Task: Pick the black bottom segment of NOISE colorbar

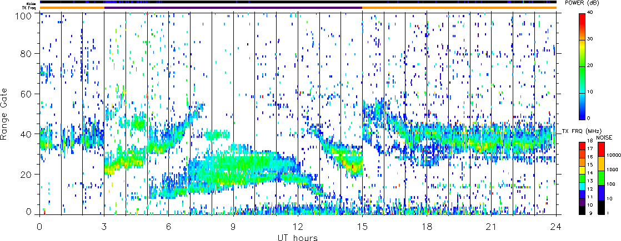Action: point(601,207)
